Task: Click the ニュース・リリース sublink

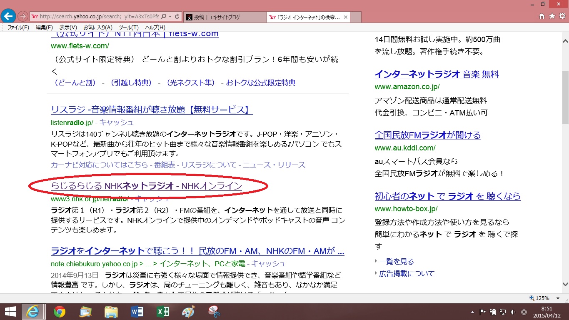Action: (275, 165)
